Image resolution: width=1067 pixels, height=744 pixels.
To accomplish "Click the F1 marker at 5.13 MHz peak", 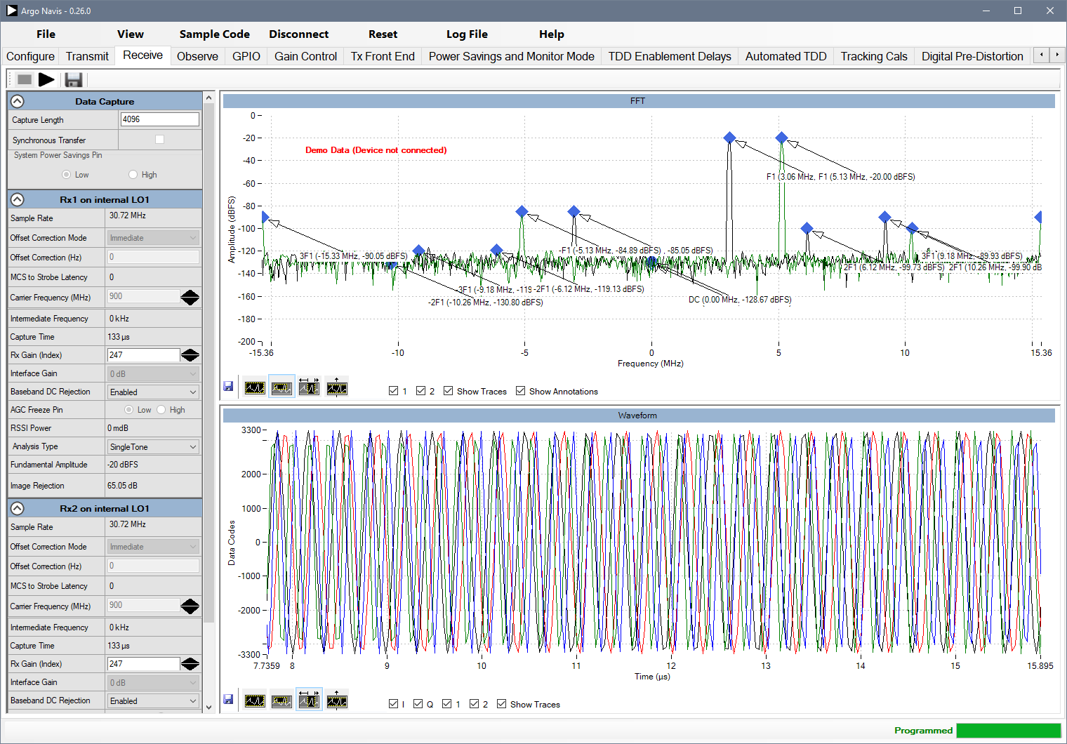I will [x=781, y=138].
